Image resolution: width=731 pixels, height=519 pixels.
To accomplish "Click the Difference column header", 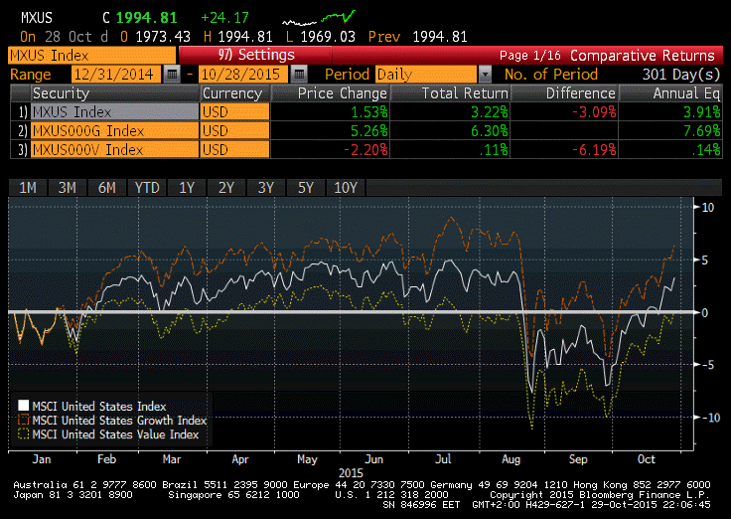I will [564, 93].
